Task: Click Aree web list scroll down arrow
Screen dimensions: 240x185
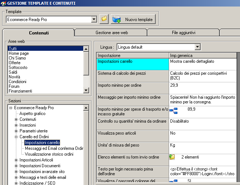Action: pyautogui.click(x=86, y=90)
